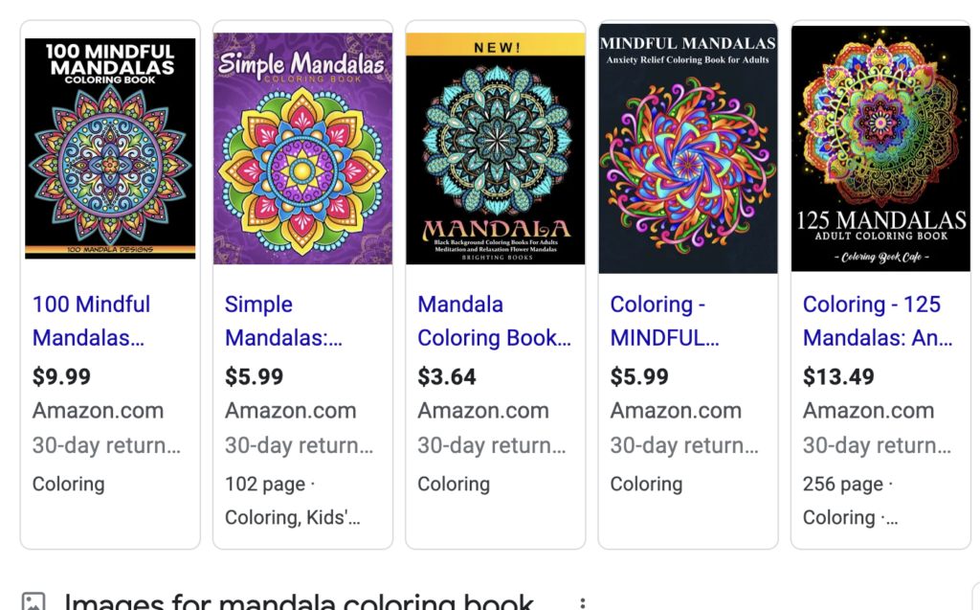
Task: Visit 'Coloring - 125 Mandalas: An...' link
Action: 877,321
